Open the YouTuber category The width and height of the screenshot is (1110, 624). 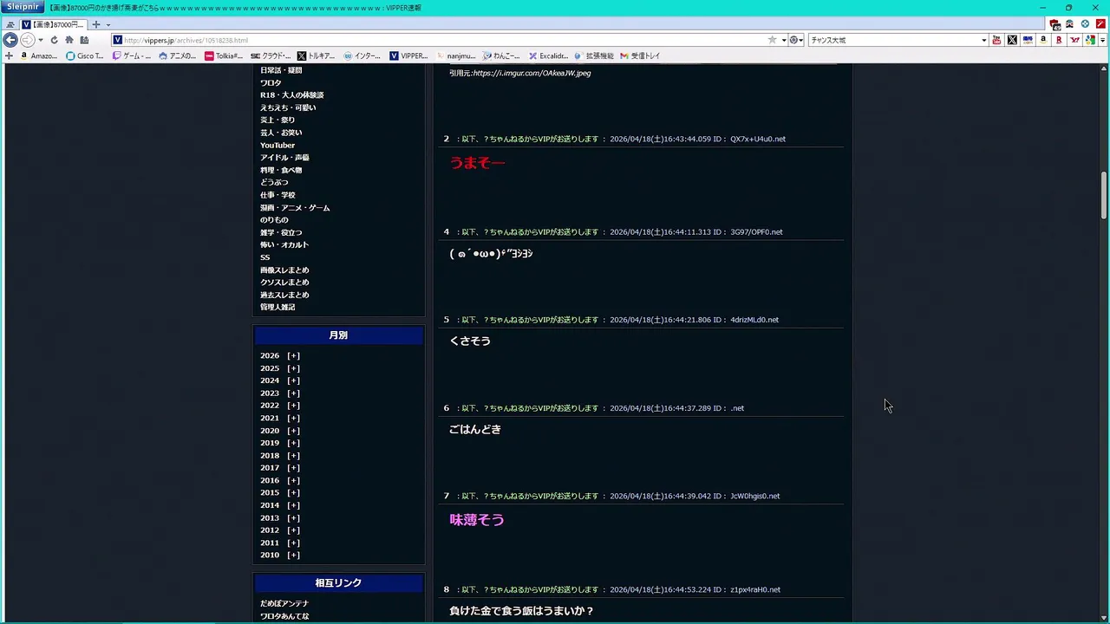tap(277, 146)
